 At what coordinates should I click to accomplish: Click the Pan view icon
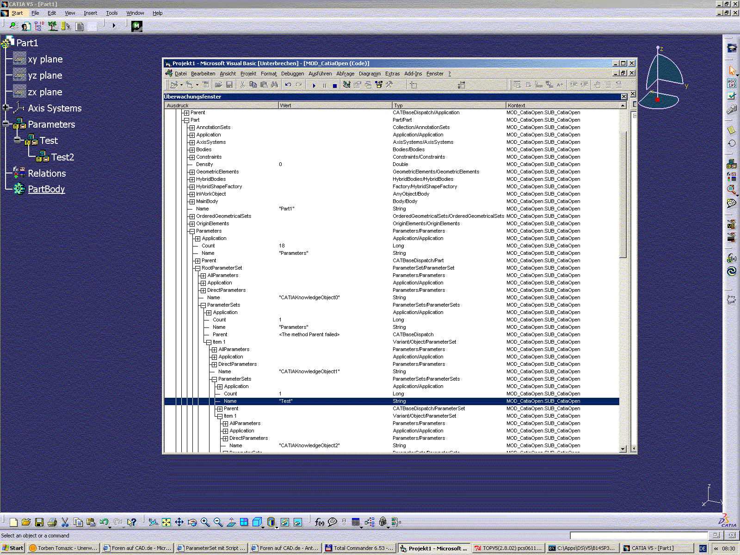click(x=179, y=522)
